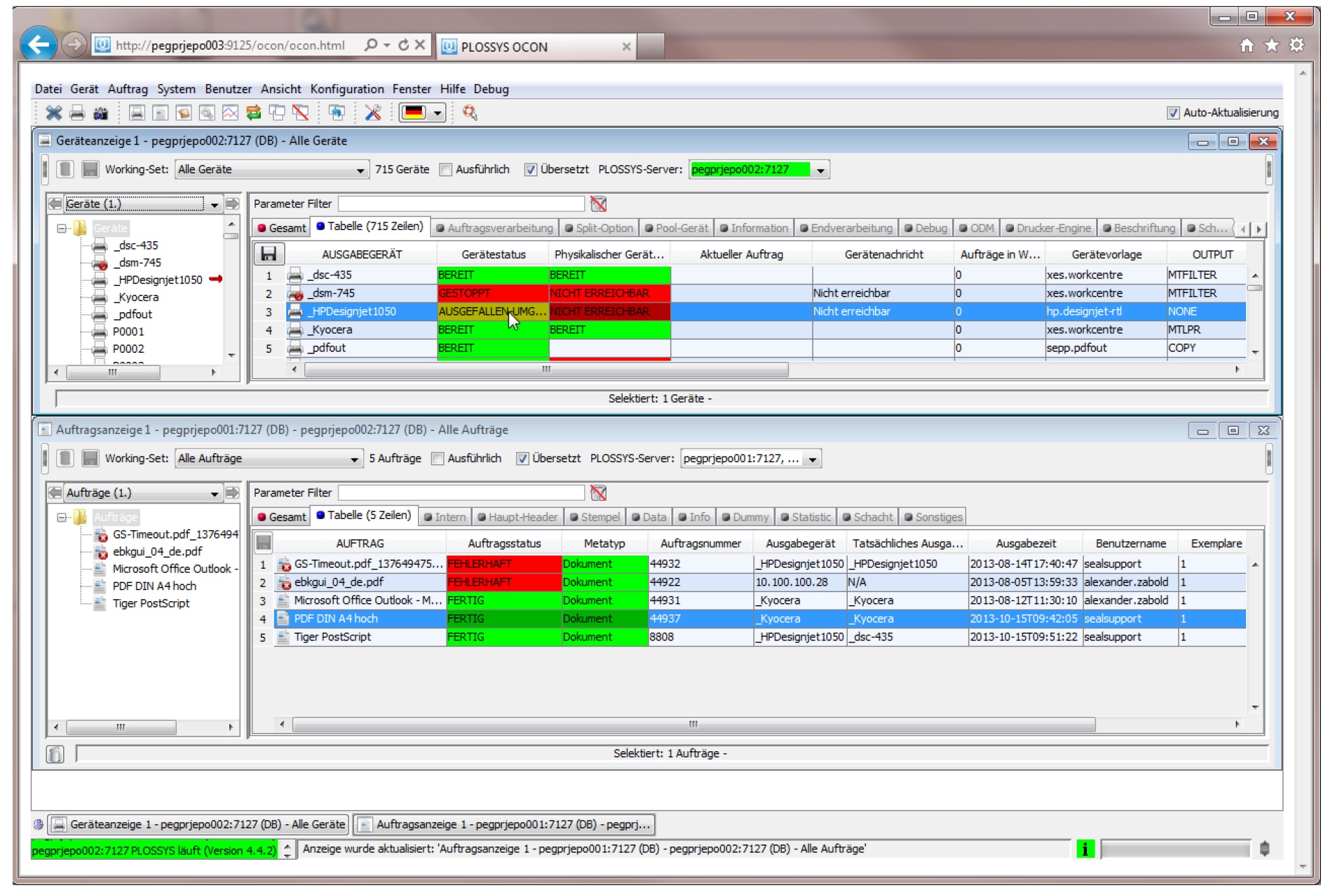
Task: Click the job Parameter Filter text field
Action: click(x=461, y=493)
